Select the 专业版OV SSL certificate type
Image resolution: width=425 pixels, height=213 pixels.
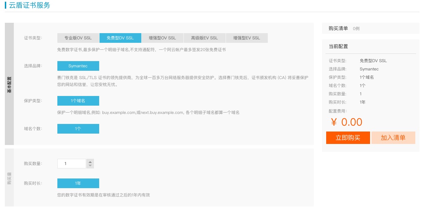coord(78,38)
